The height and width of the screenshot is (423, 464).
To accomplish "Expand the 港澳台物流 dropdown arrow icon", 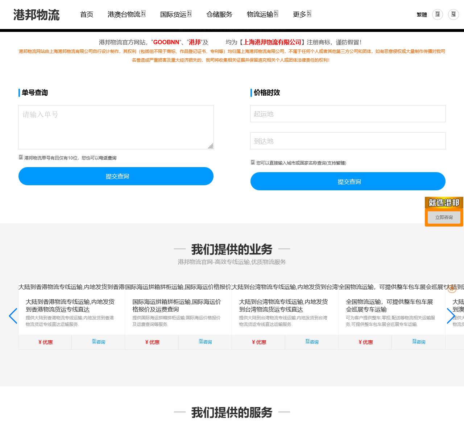I will (143, 14).
